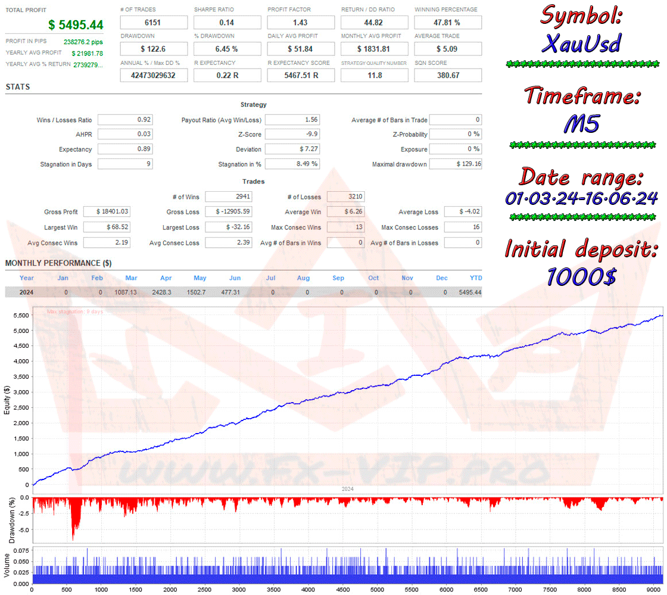Click the SQN Score value 380.67

click(447, 76)
